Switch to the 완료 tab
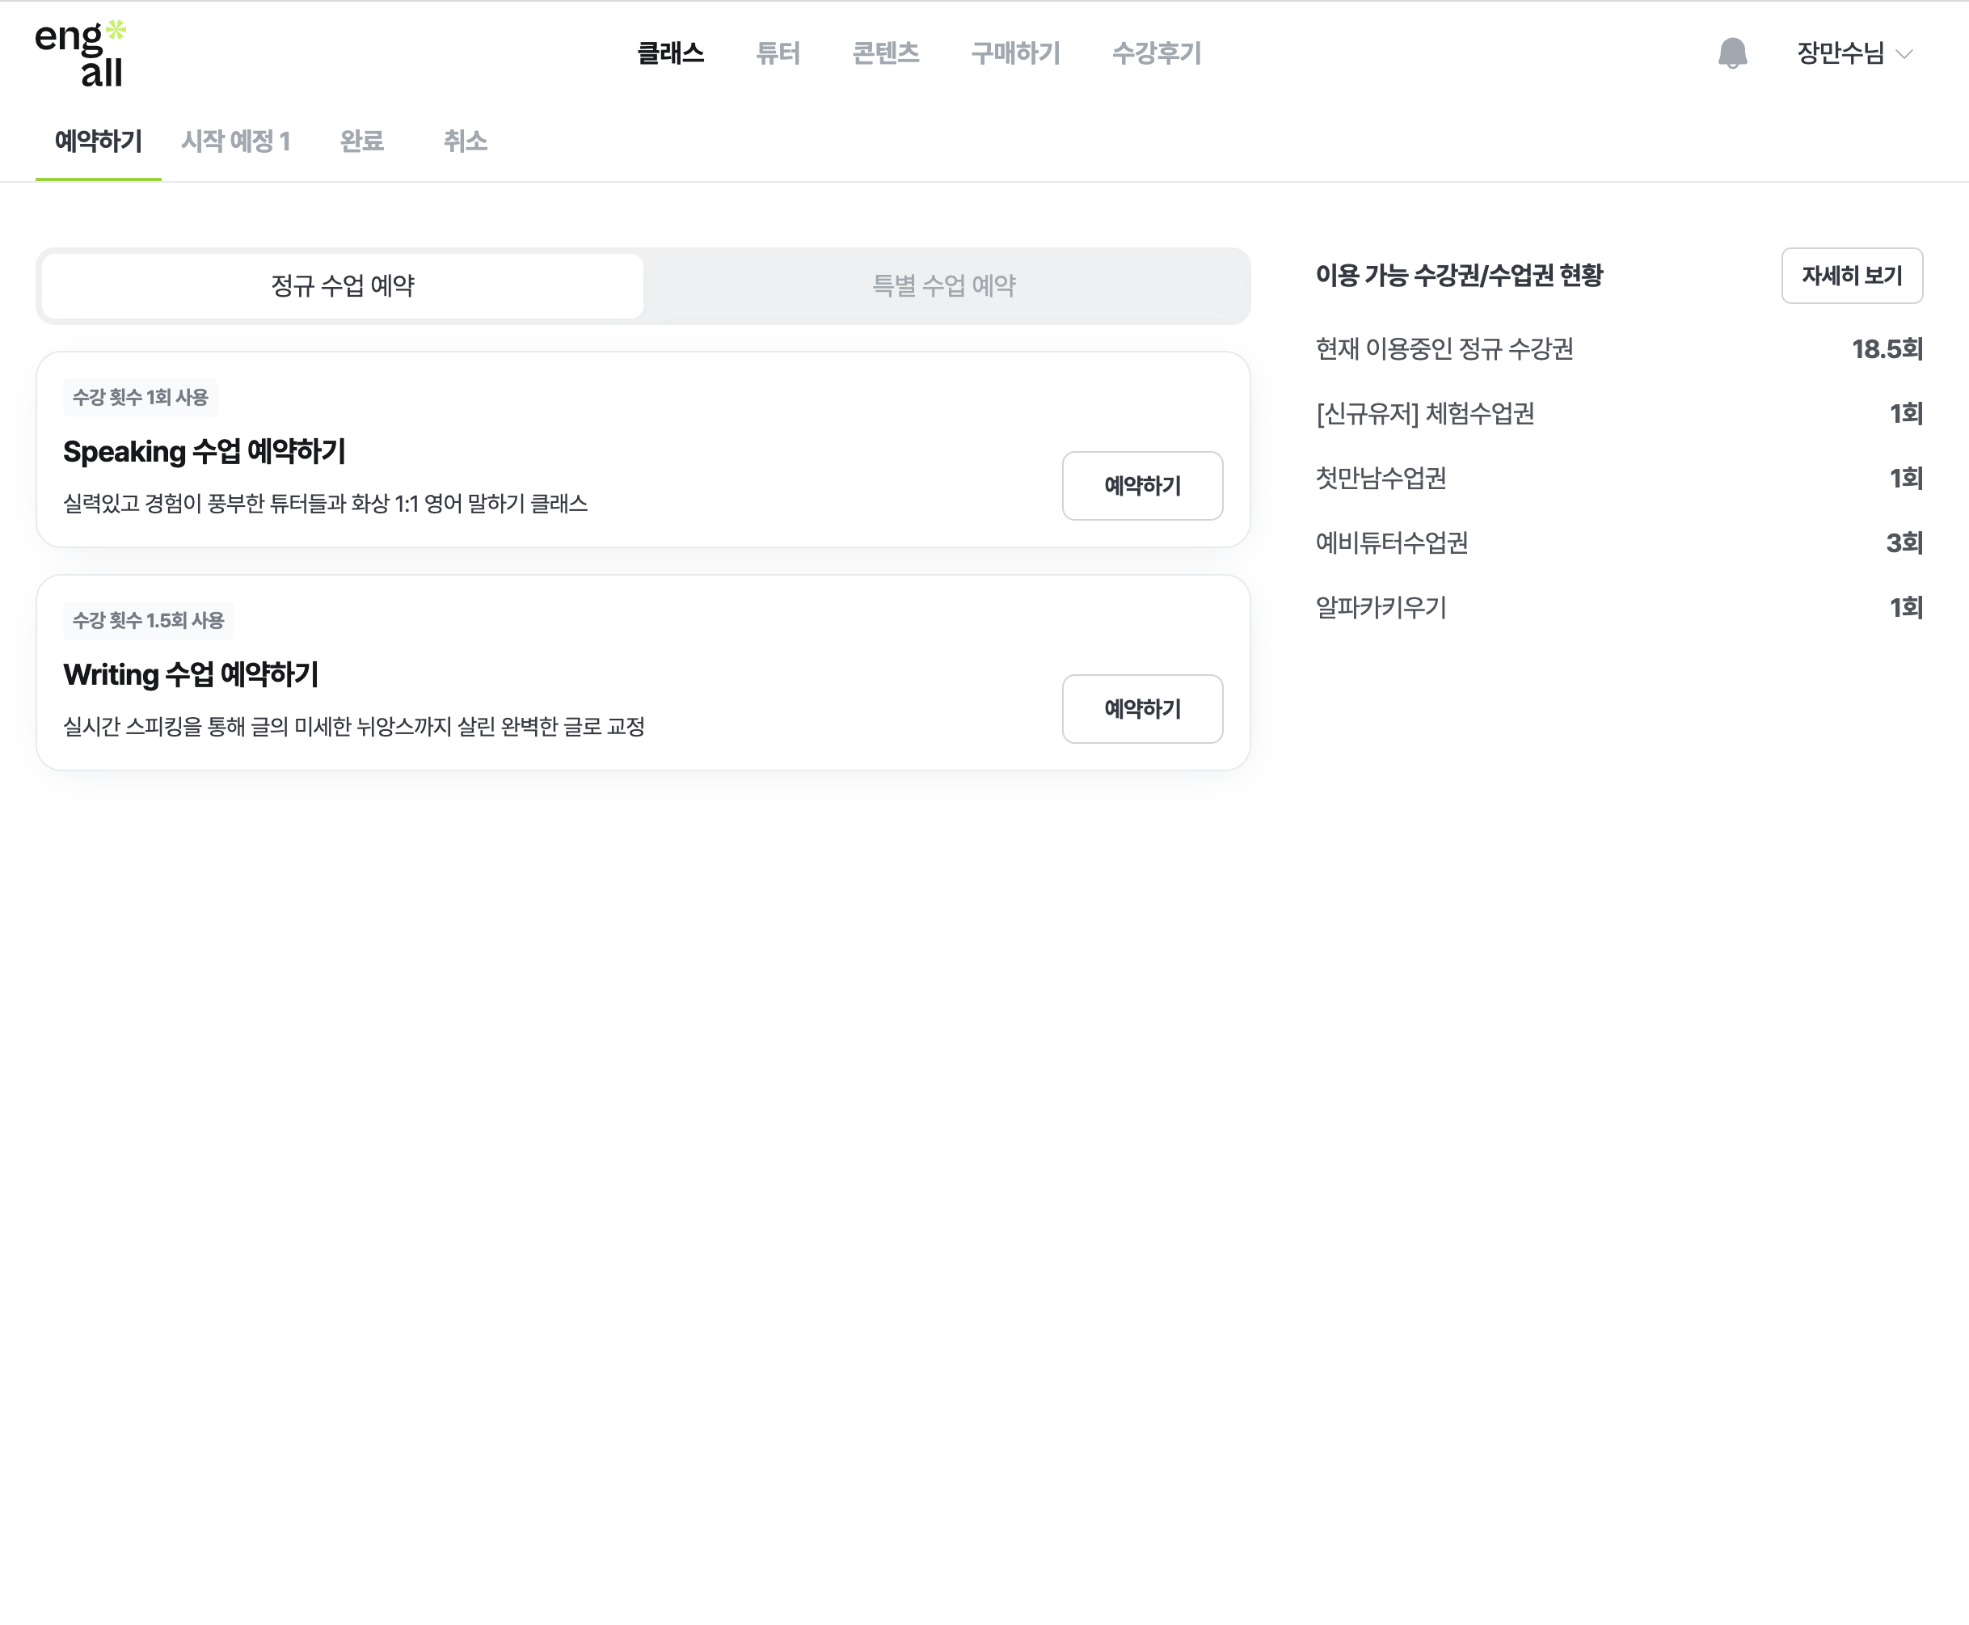The width and height of the screenshot is (1969, 1625). click(x=361, y=141)
